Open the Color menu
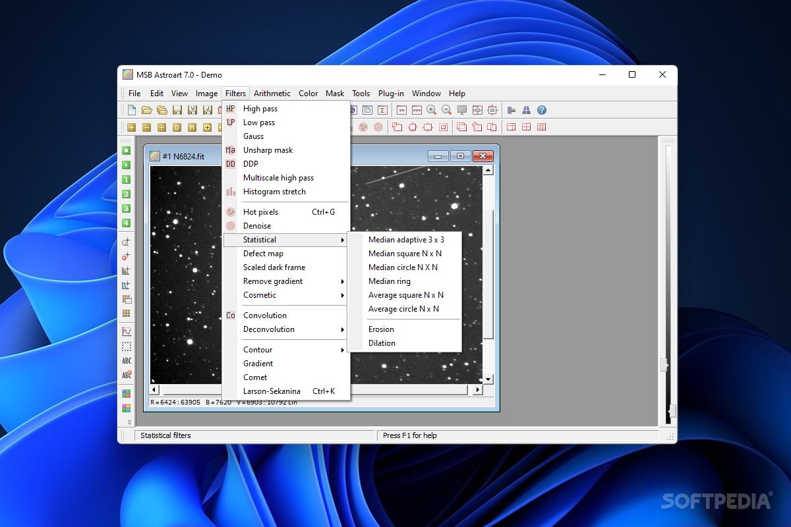The height and width of the screenshot is (527, 791). tap(308, 94)
